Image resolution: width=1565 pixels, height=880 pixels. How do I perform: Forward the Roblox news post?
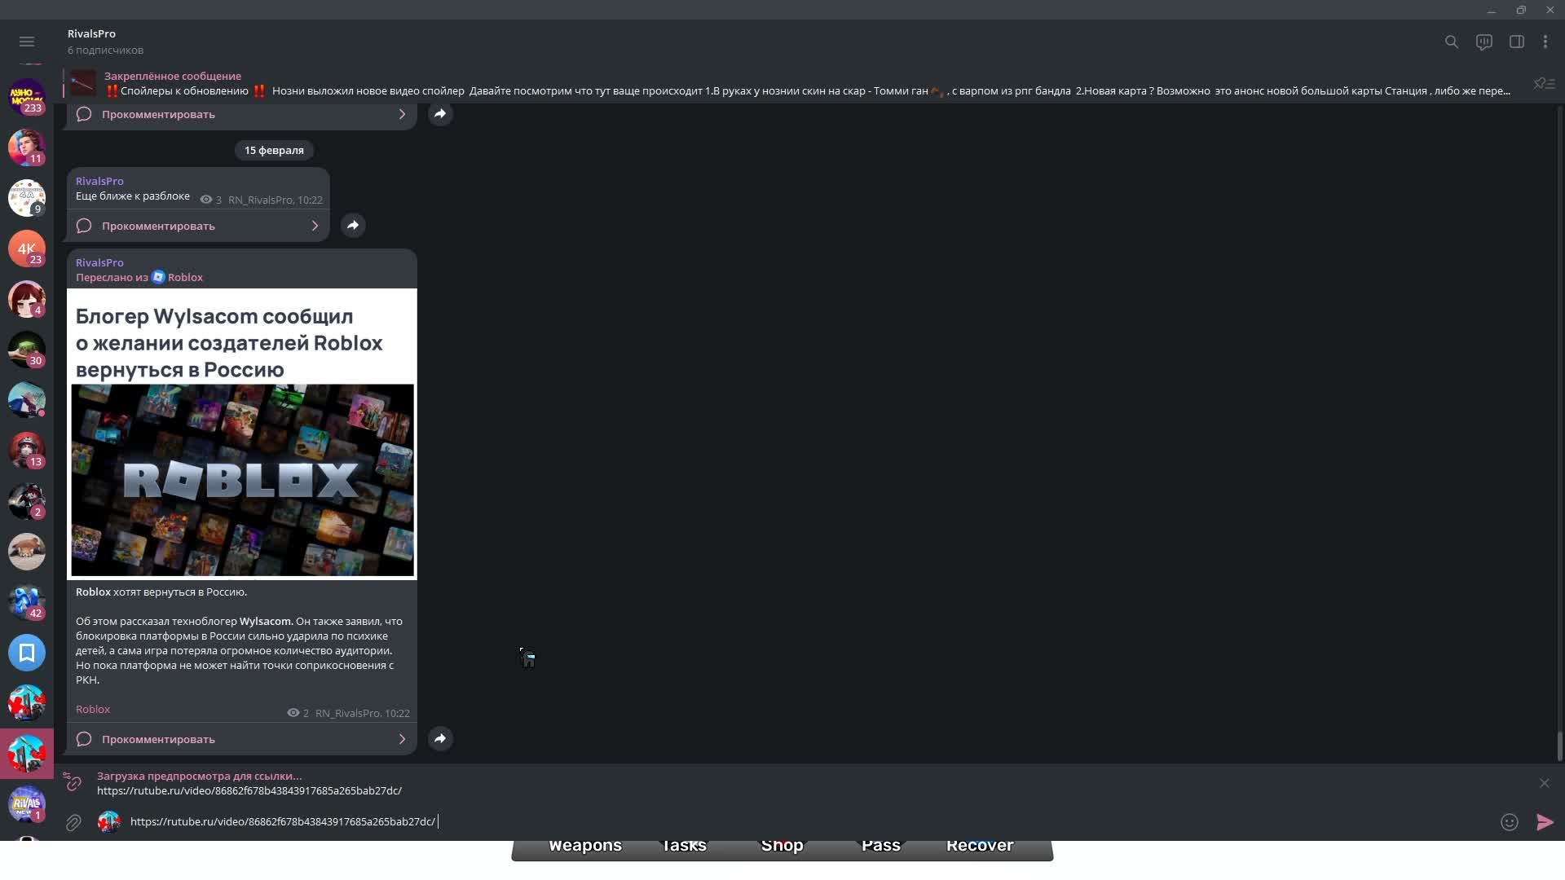point(440,738)
